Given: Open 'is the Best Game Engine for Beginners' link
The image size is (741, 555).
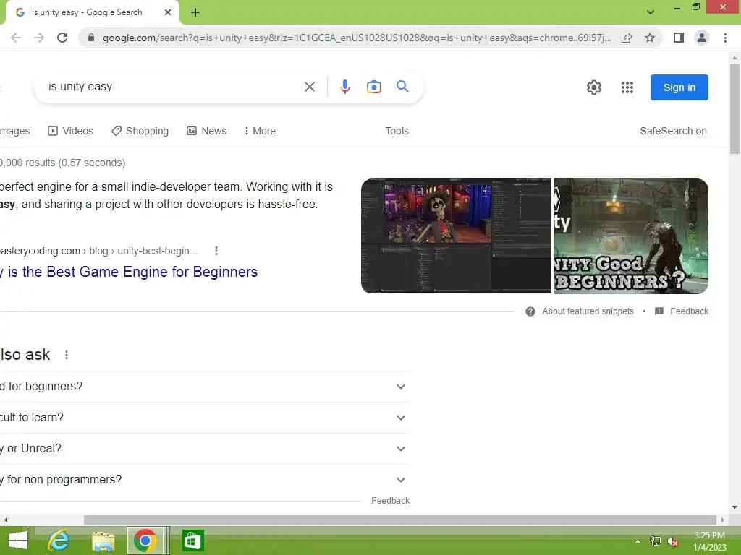Looking at the screenshot, I should [x=129, y=272].
